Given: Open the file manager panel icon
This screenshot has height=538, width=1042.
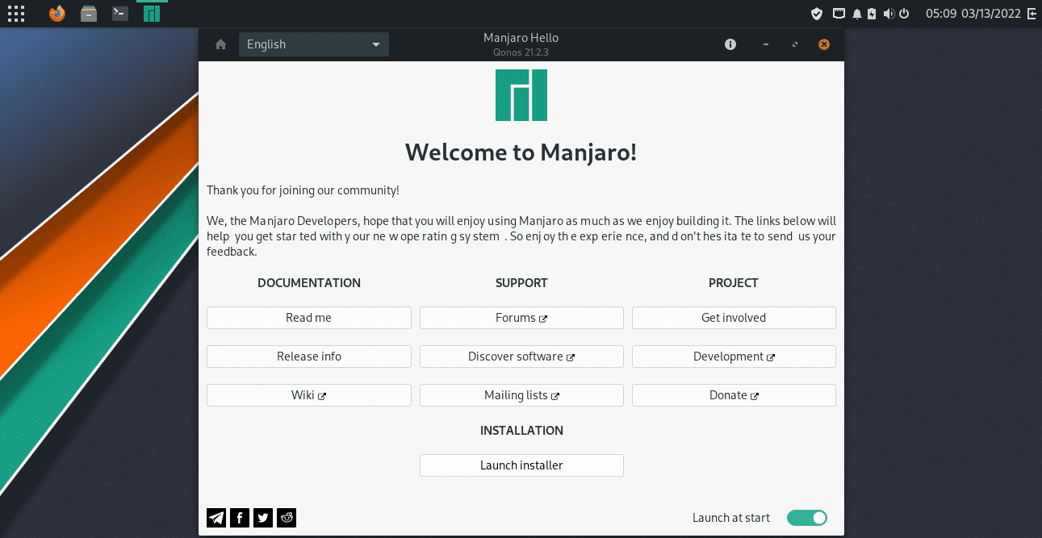Looking at the screenshot, I should tap(89, 13).
